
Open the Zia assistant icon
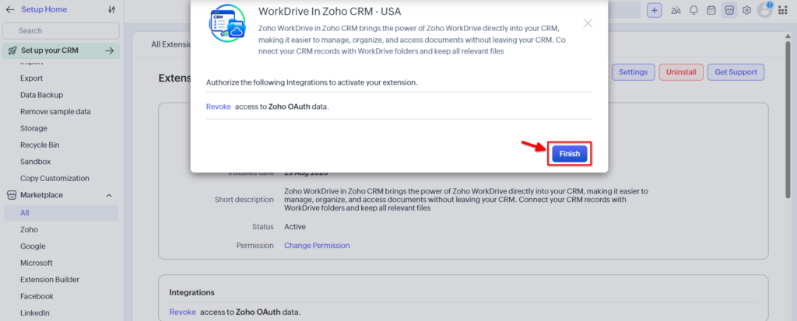point(676,10)
